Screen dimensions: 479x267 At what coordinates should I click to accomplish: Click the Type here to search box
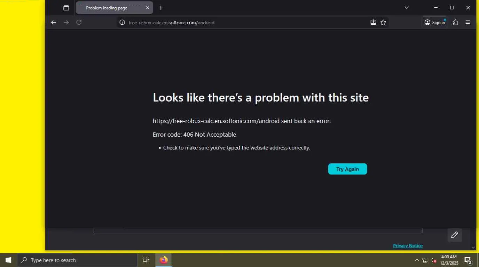pos(77,260)
